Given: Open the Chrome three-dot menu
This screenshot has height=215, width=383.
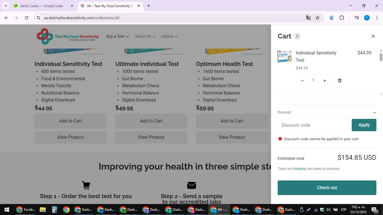Looking at the screenshot, I should point(377,18).
